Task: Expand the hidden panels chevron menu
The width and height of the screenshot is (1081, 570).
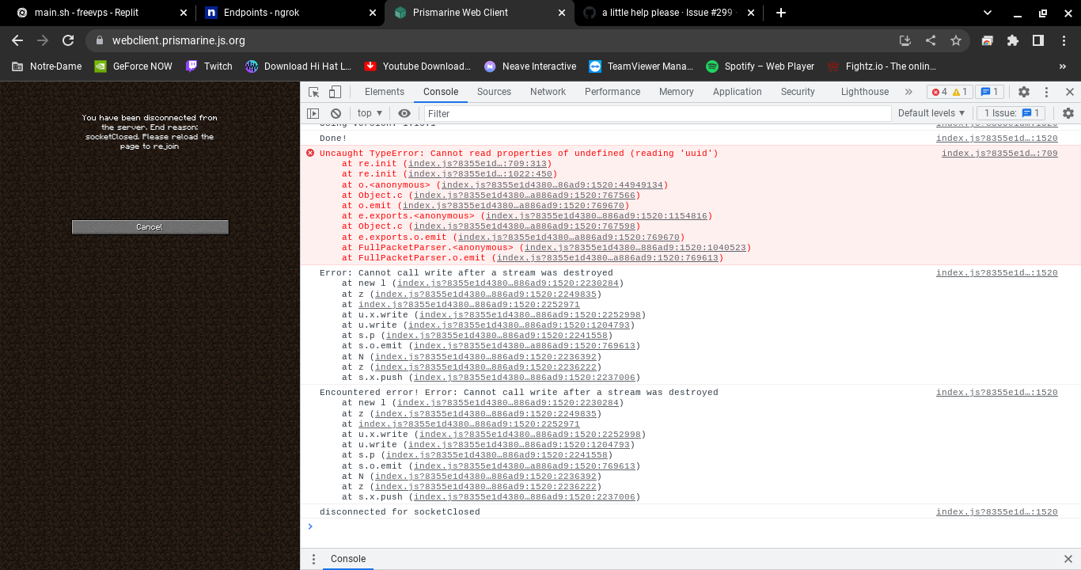Action: click(908, 91)
